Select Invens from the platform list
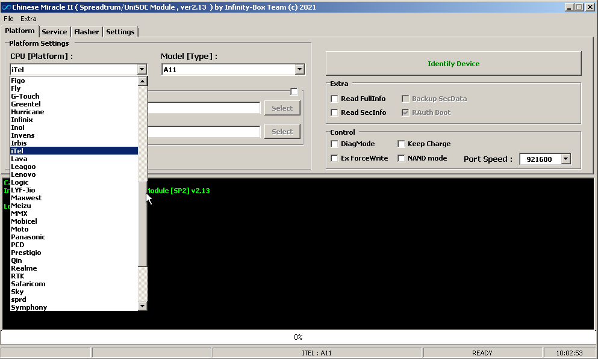 point(74,135)
